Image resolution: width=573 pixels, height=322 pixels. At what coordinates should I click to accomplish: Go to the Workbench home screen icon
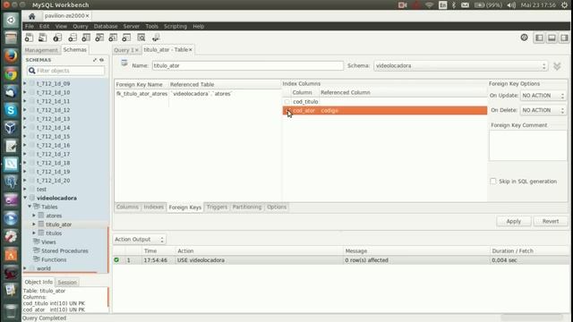click(32, 16)
